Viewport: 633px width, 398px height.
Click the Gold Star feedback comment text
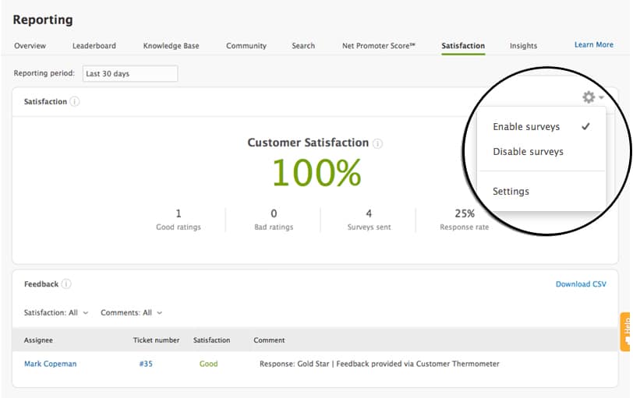click(x=380, y=364)
